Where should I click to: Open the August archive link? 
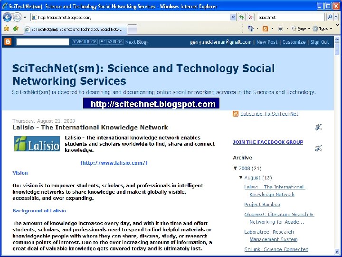[252, 178]
